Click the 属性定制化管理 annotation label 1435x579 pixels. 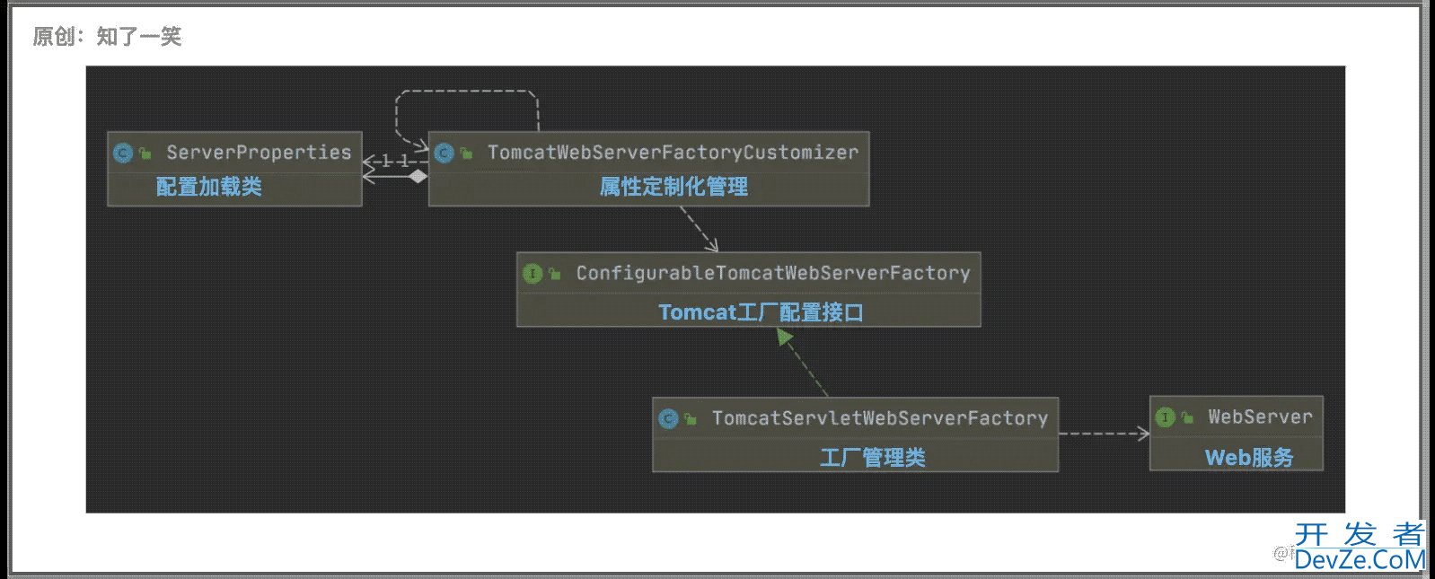point(673,187)
